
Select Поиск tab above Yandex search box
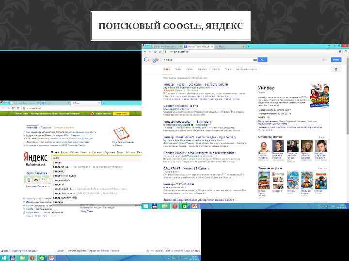tap(55, 152)
